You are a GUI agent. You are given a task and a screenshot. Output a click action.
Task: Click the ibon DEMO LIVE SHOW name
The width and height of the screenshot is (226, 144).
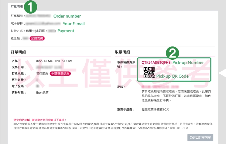(x=54, y=61)
